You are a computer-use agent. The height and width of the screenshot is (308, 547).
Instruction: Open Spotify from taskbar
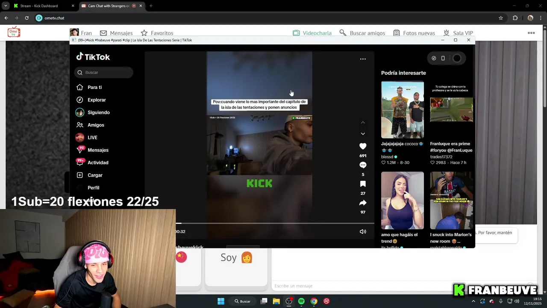301,301
